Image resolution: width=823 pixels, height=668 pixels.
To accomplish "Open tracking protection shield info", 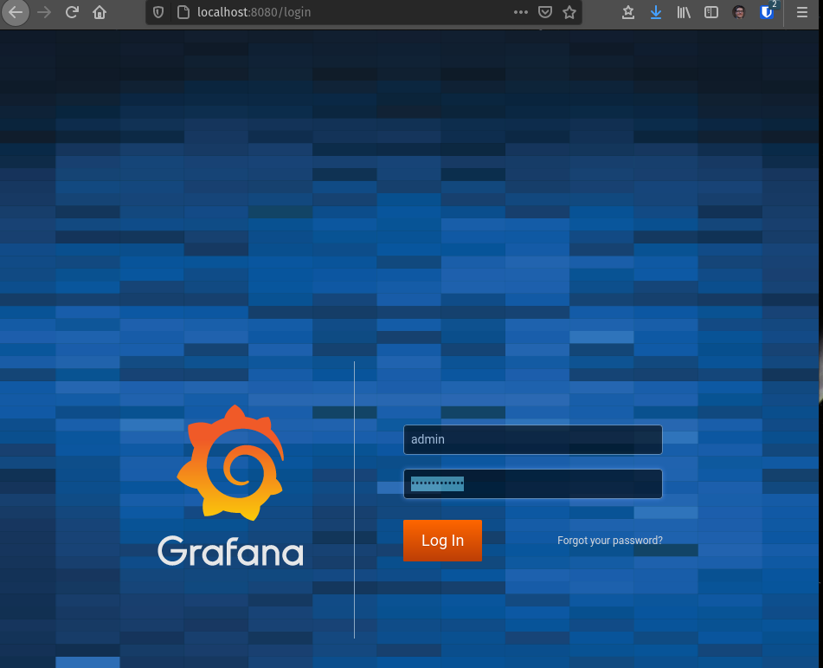I will point(158,12).
